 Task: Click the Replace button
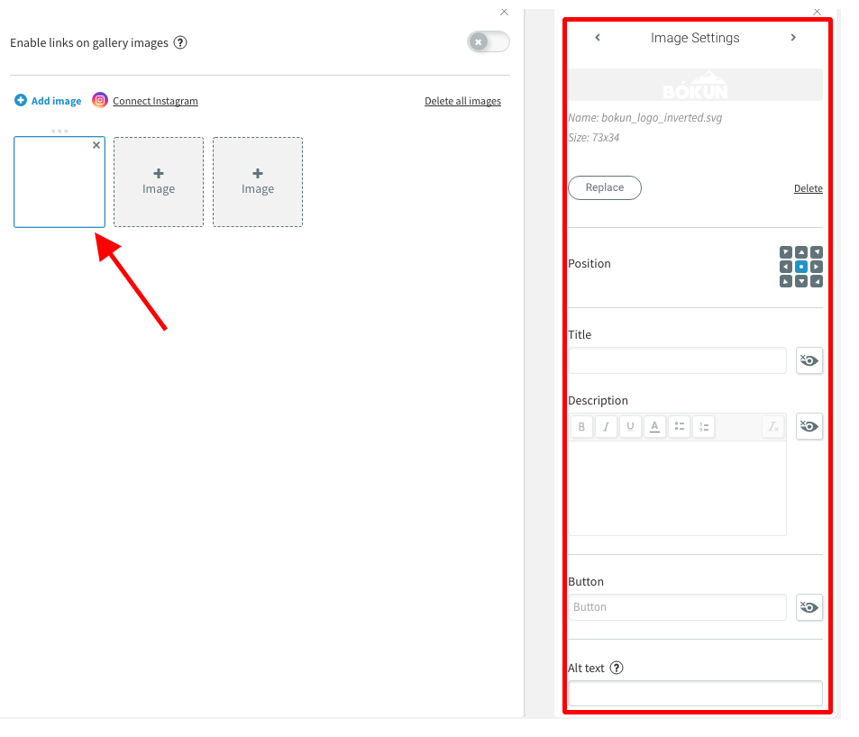[605, 187]
